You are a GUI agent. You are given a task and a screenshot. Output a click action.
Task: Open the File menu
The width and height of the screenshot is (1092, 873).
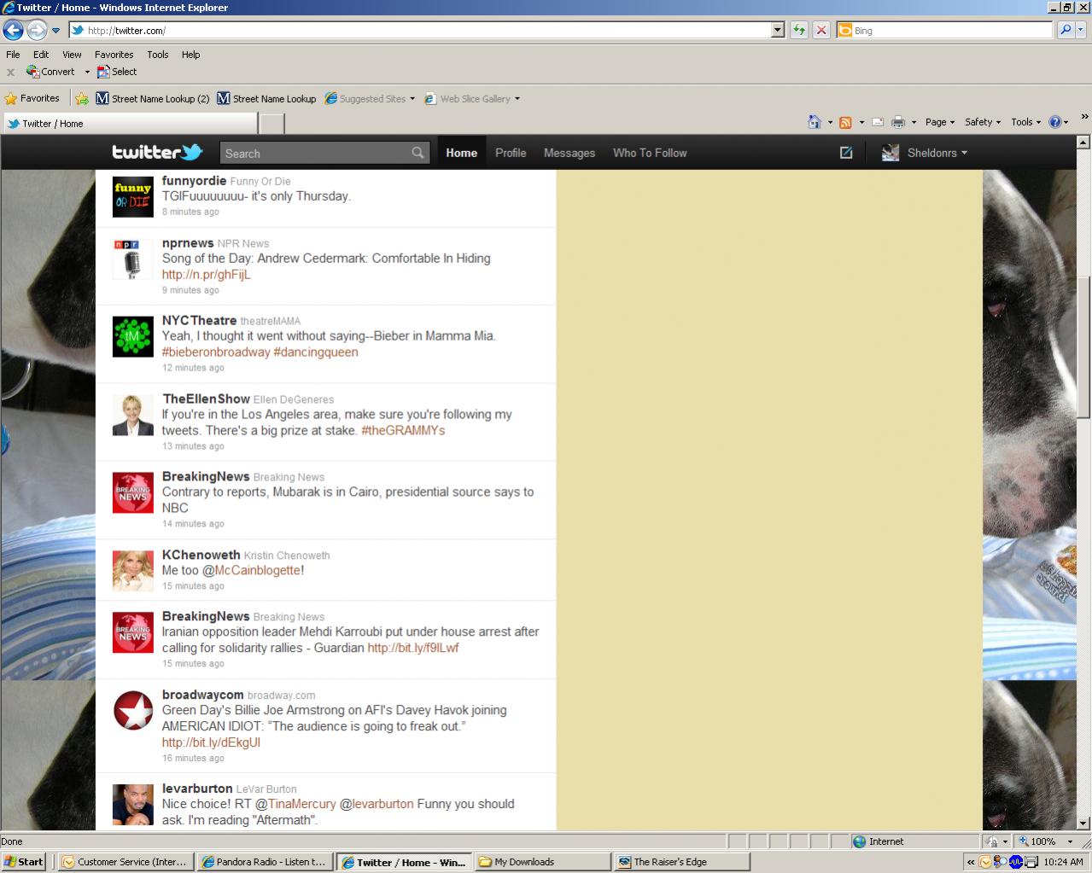[x=13, y=54]
